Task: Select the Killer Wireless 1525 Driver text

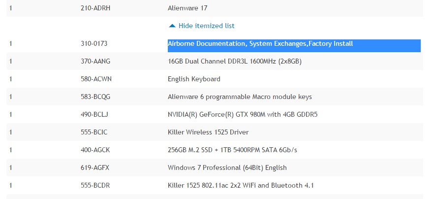Action: pos(208,132)
